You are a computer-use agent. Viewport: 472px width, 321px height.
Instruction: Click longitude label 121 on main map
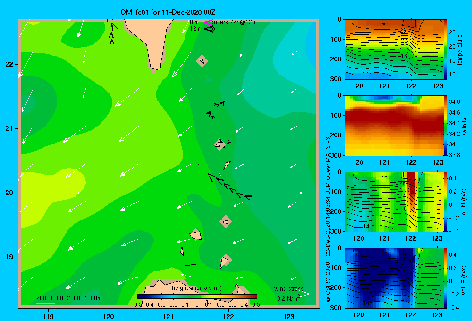pyautogui.click(x=169, y=316)
